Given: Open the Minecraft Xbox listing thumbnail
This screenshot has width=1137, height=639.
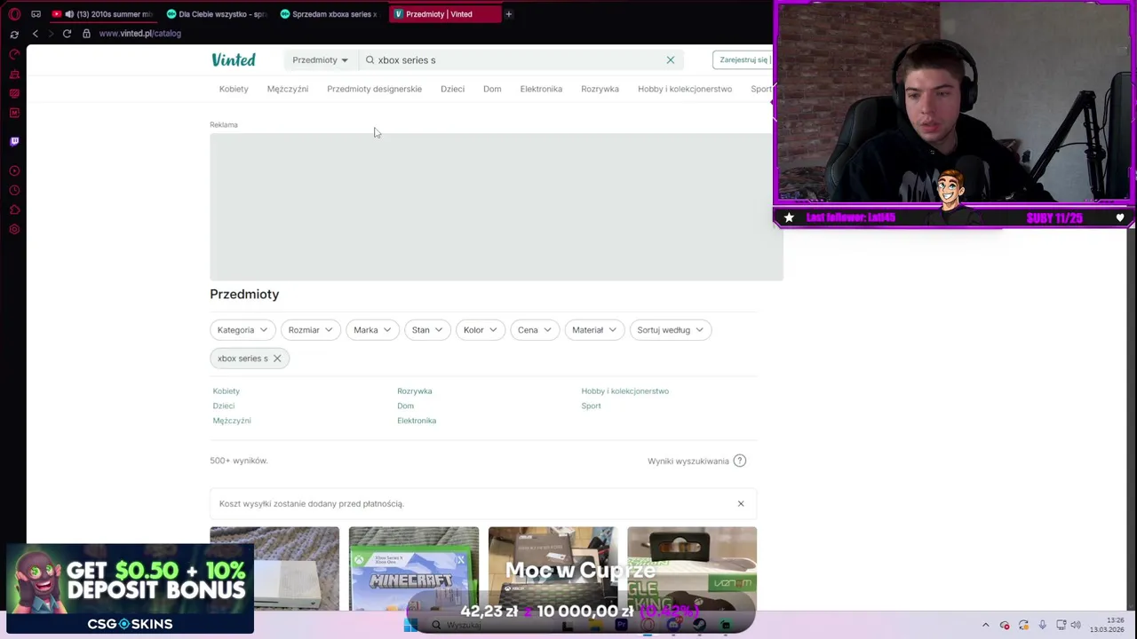Looking at the screenshot, I should 414,569.
